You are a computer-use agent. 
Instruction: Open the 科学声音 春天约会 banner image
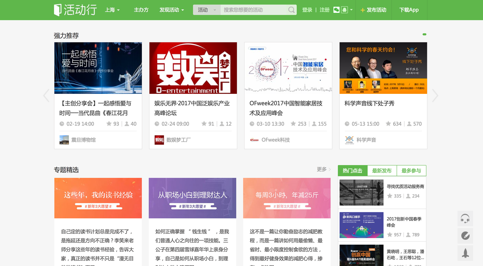(x=383, y=68)
